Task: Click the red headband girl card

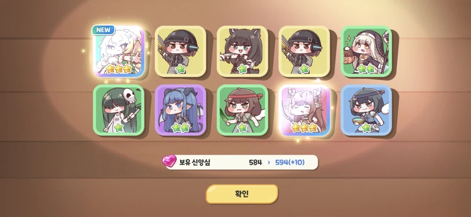Action: tap(242, 110)
